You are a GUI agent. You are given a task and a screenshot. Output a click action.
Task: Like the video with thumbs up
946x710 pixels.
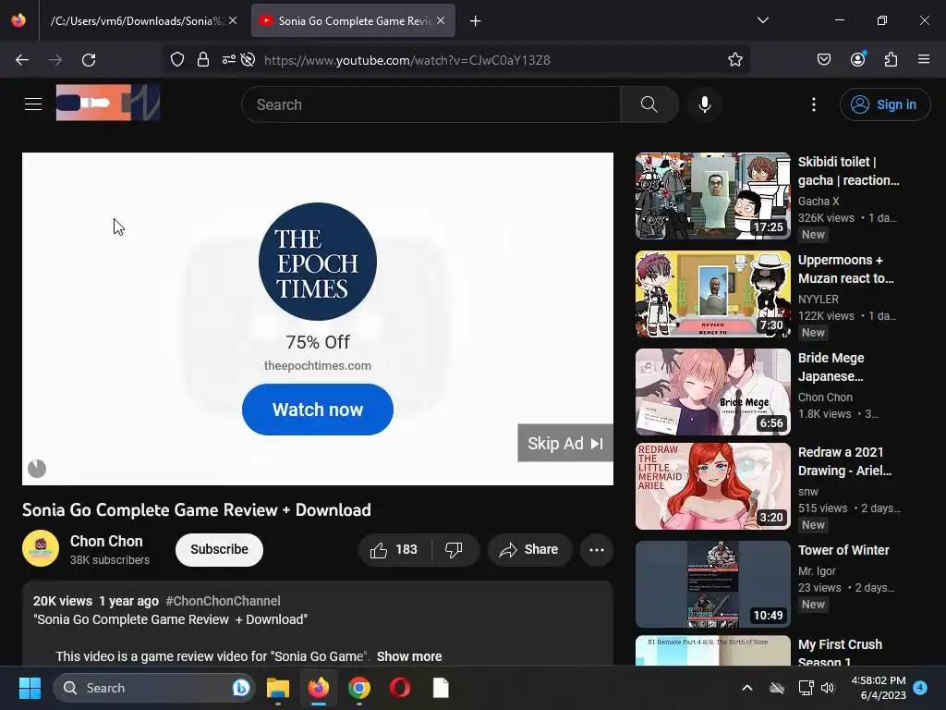(x=394, y=549)
